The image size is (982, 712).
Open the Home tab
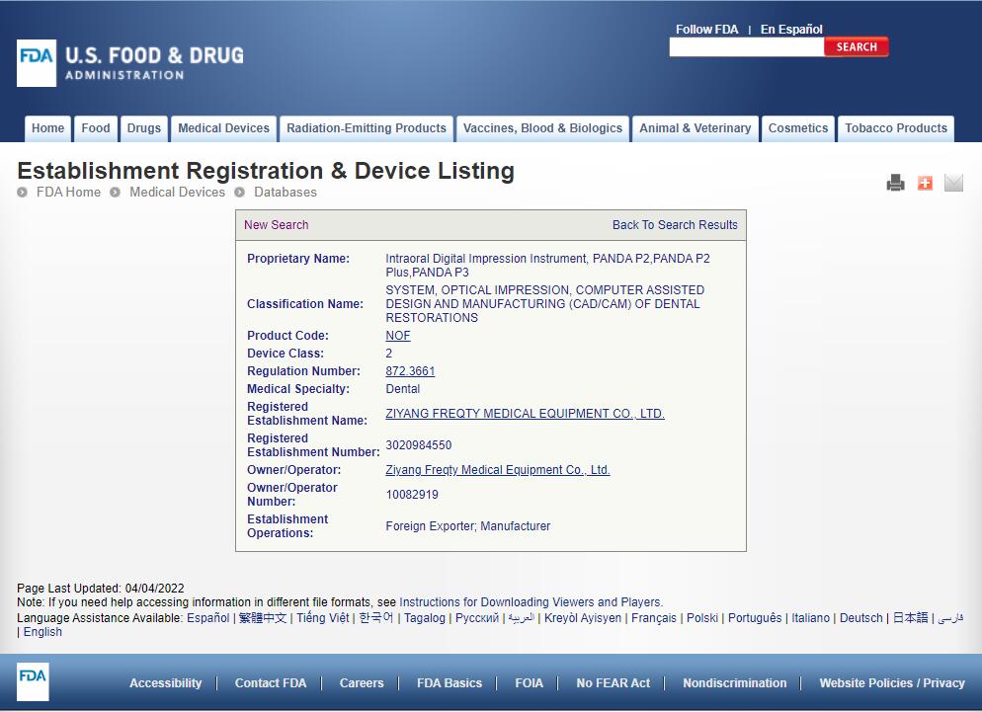pos(48,128)
